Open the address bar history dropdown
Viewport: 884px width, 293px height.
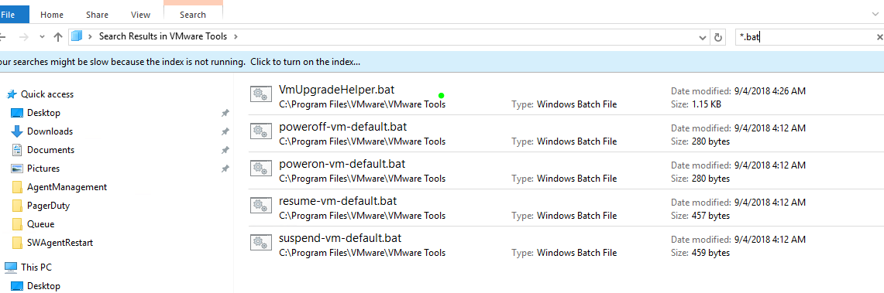(x=703, y=38)
